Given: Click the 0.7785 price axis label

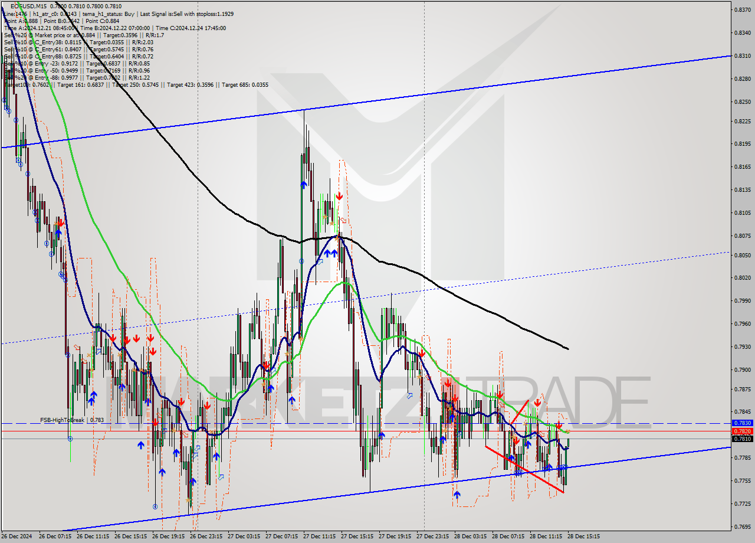Looking at the screenshot, I should (x=742, y=457).
